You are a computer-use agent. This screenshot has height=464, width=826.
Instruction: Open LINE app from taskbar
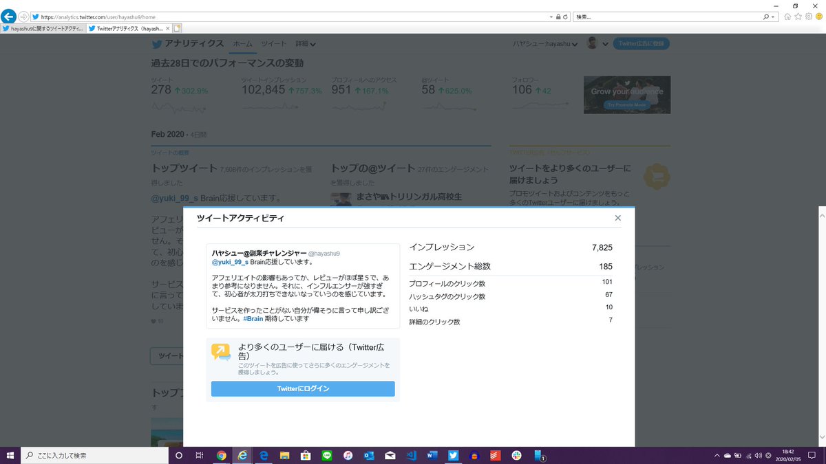tap(326, 455)
